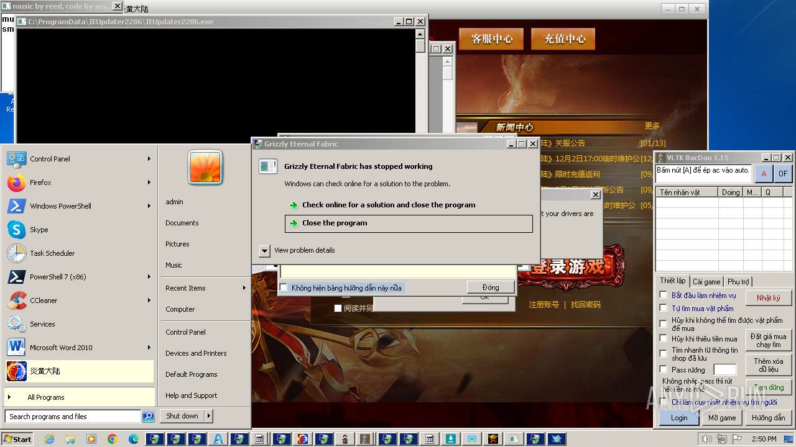Image resolution: width=796 pixels, height=447 pixels.
Task: Open Shut down options arrow
Action: coord(209,416)
